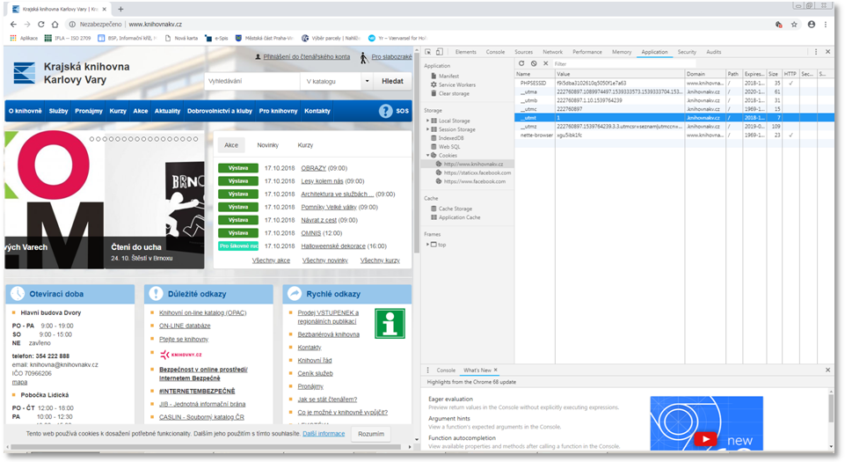The image size is (845, 462).
Task: Expand the top frame node
Action: coord(428,245)
